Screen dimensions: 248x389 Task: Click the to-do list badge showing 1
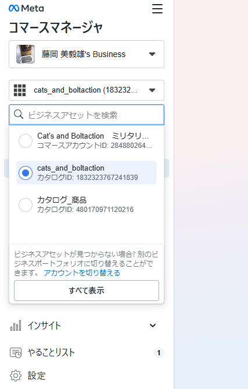pyautogui.click(x=159, y=352)
